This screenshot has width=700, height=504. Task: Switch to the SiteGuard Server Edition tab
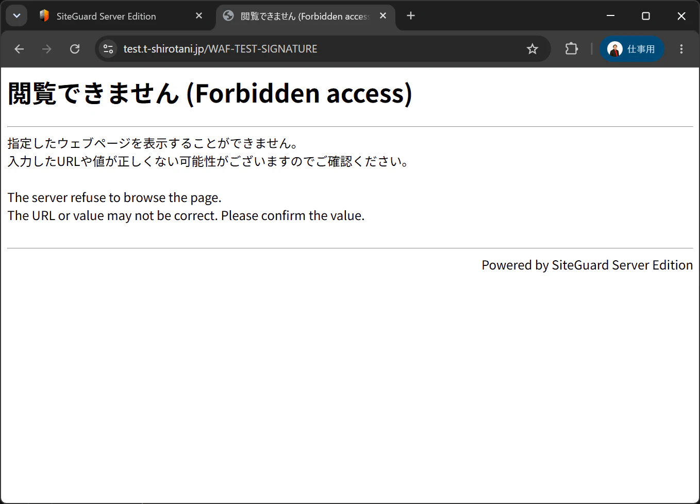[x=122, y=16]
